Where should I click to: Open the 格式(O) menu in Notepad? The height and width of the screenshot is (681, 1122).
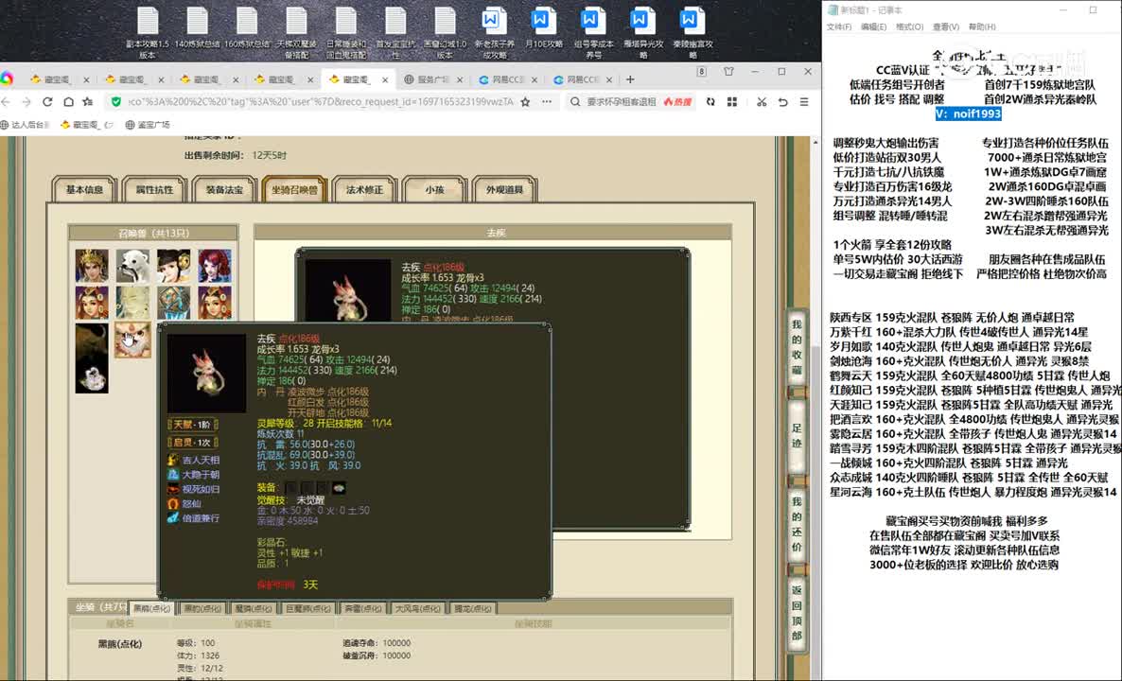pos(909,27)
